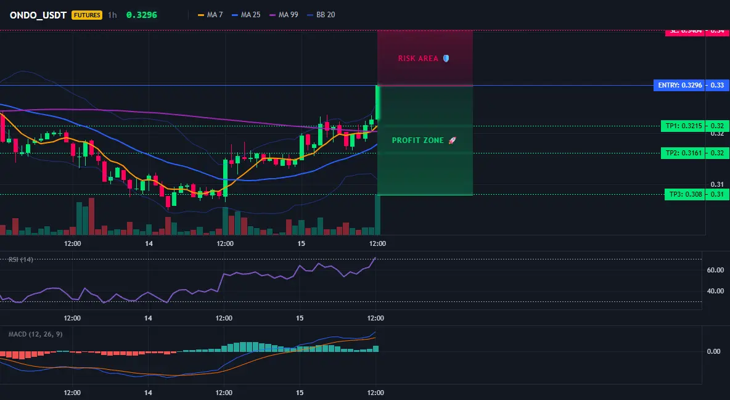Click the latest tall green volume bar
The width and height of the screenshot is (730, 400).
377,214
